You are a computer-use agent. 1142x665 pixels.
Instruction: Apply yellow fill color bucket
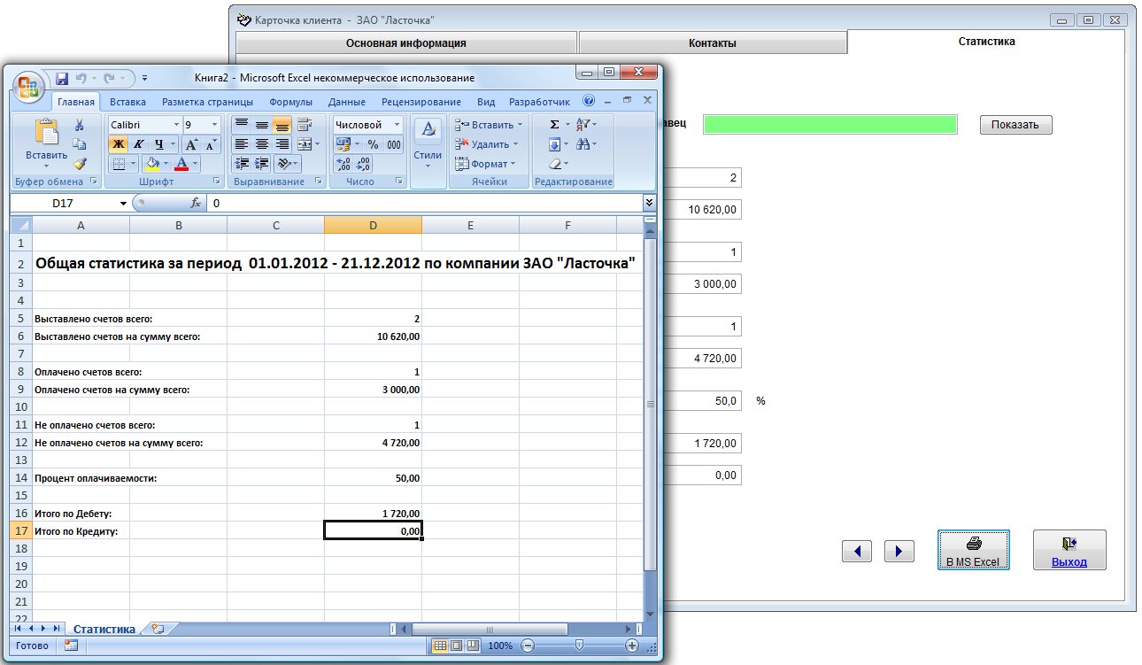click(151, 164)
